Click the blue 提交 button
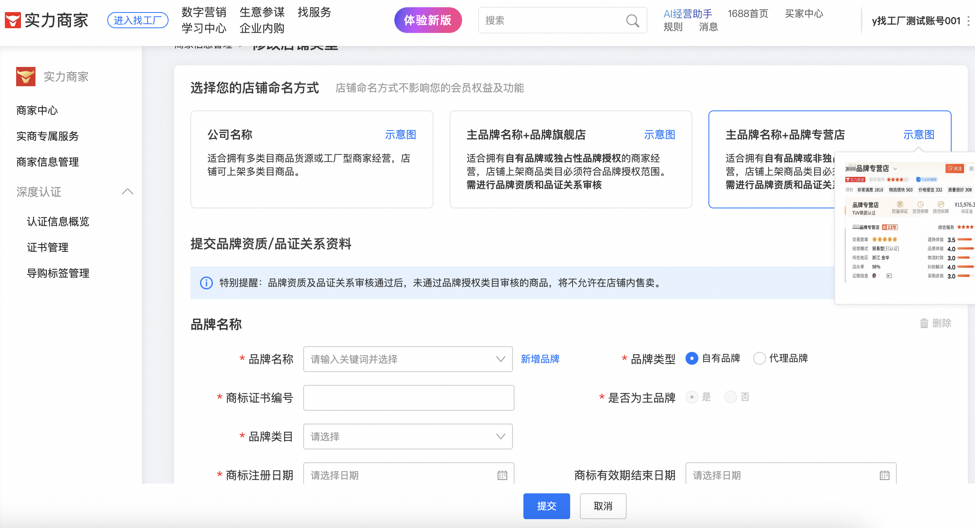The width and height of the screenshot is (975, 528). pos(546,506)
